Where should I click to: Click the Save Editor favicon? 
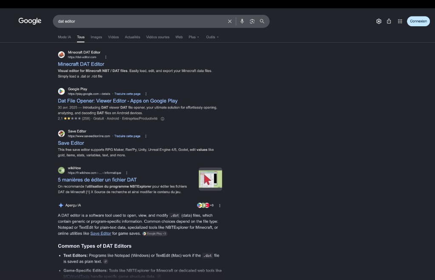(x=61, y=133)
